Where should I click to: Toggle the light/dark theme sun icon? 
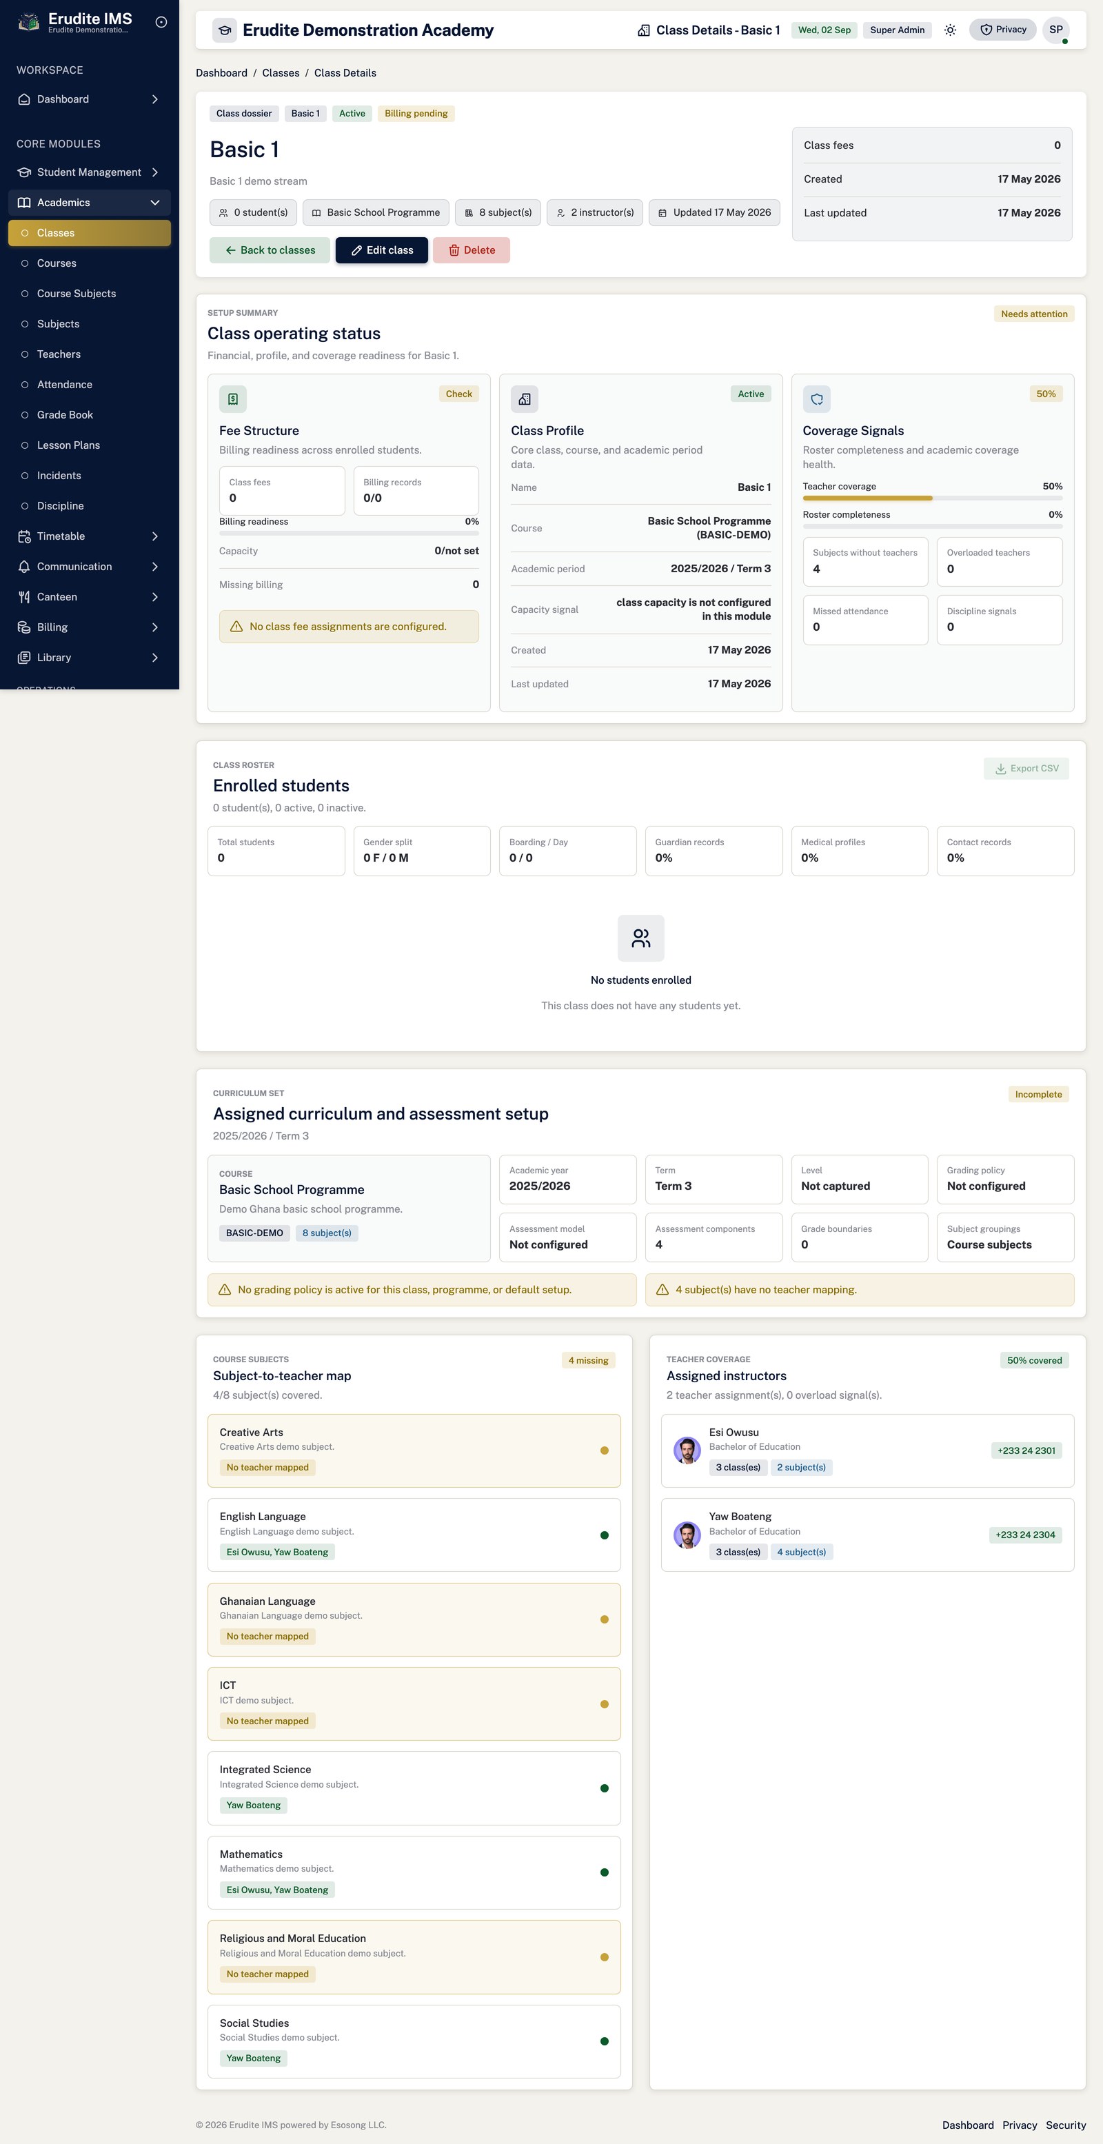click(x=950, y=30)
